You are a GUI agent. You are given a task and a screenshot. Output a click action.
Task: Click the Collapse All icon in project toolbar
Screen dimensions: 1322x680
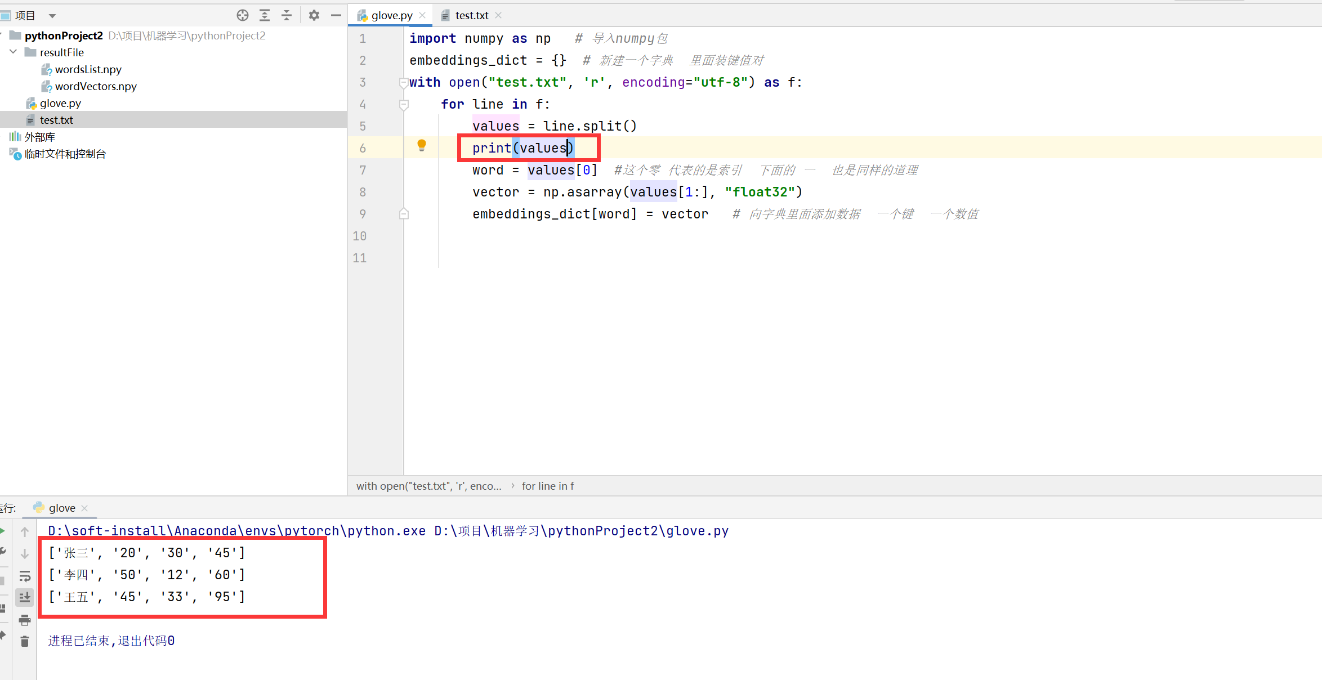tap(287, 15)
